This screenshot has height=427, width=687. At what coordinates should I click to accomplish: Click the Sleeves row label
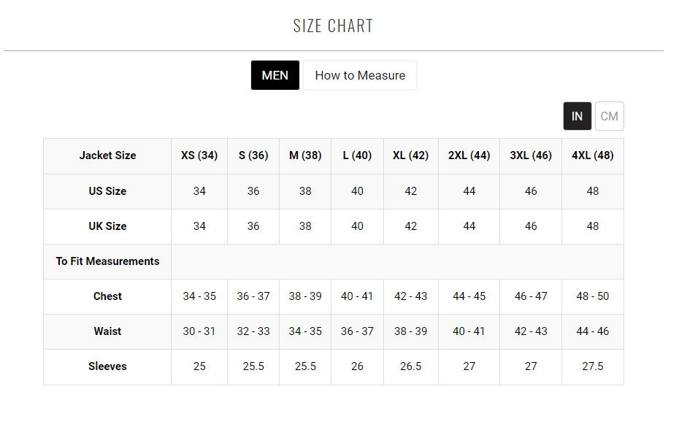click(x=107, y=366)
